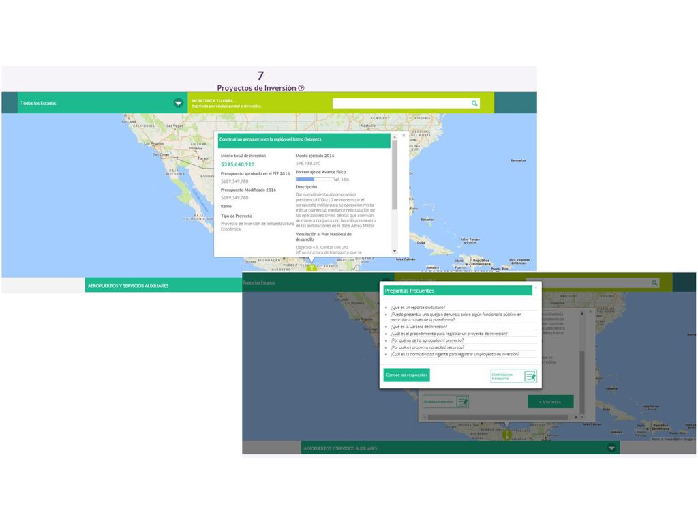
Task: Click the Avance físico progress bar
Action: (315, 179)
